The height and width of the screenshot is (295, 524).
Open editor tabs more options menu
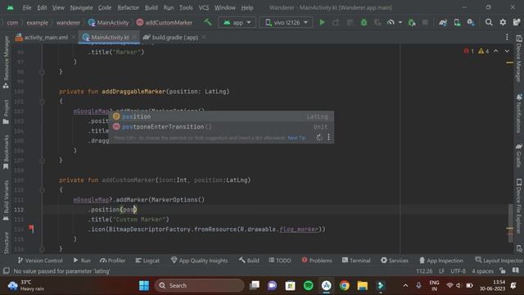click(x=507, y=37)
